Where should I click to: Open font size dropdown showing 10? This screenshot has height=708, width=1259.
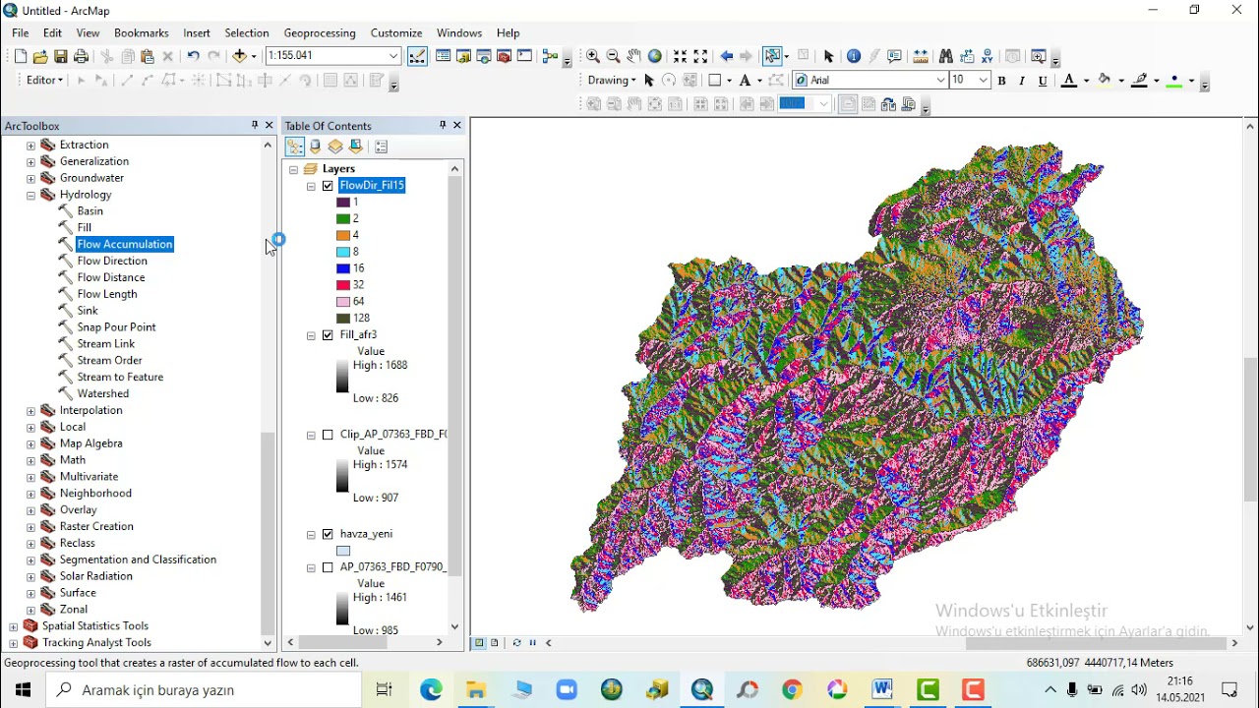(982, 81)
